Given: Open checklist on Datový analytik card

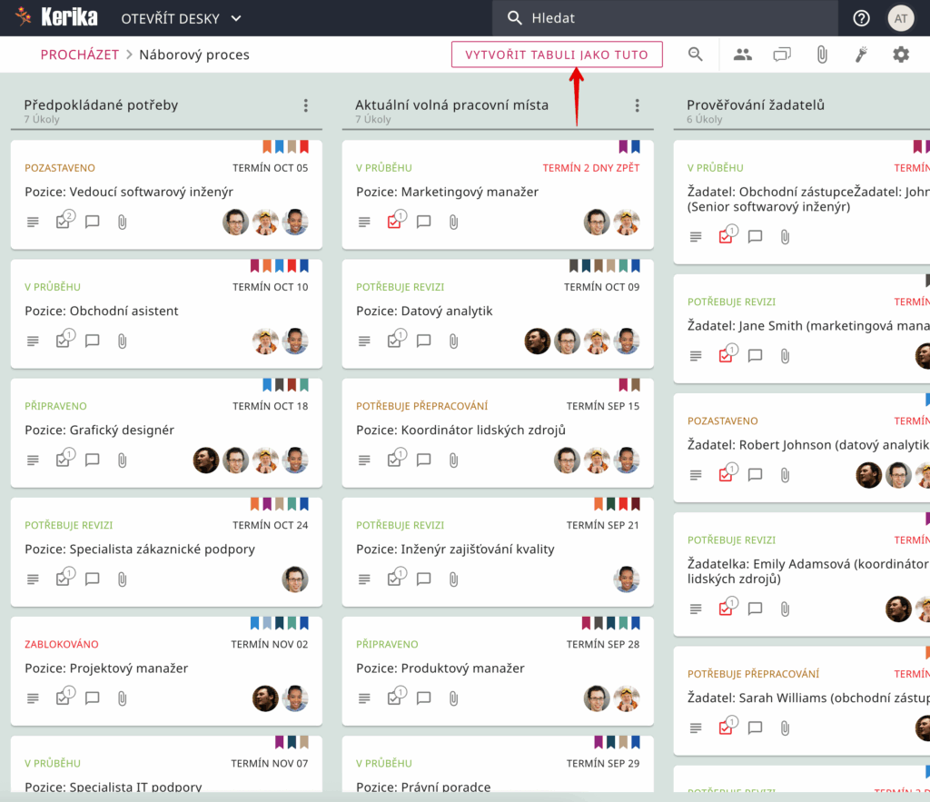Looking at the screenshot, I should [x=394, y=341].
